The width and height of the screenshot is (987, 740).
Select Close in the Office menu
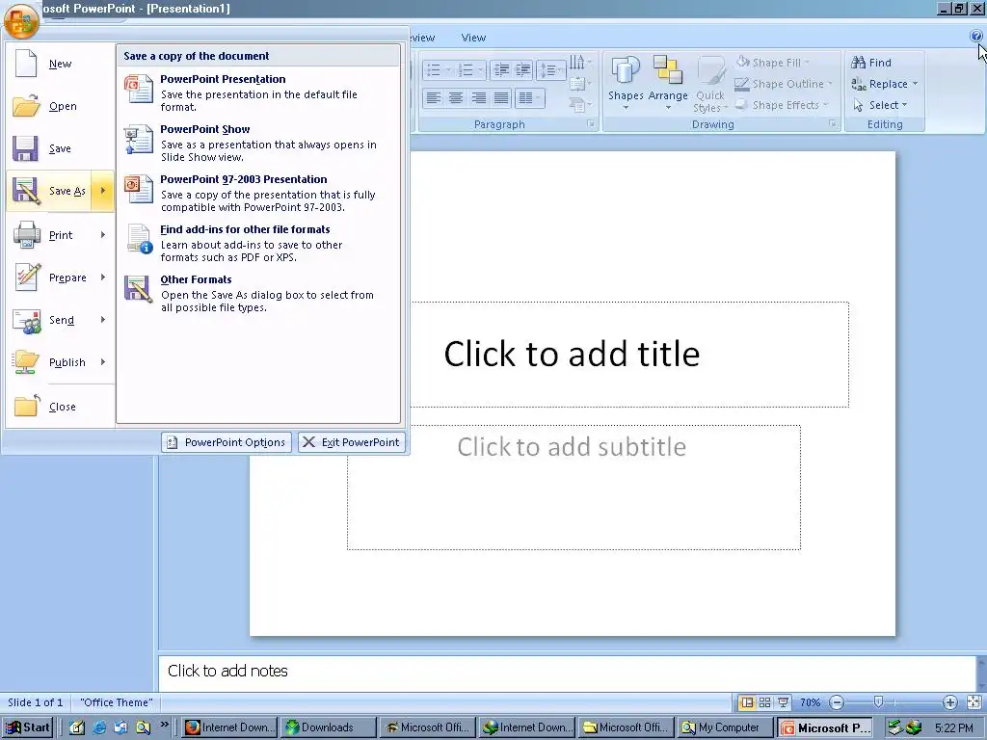pyautogui.click(x=60, y=407)
